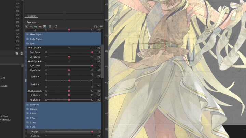246x138 pixels.
Task: Open the Parameter panel hamburger menu
Action: tap(101, 26)
